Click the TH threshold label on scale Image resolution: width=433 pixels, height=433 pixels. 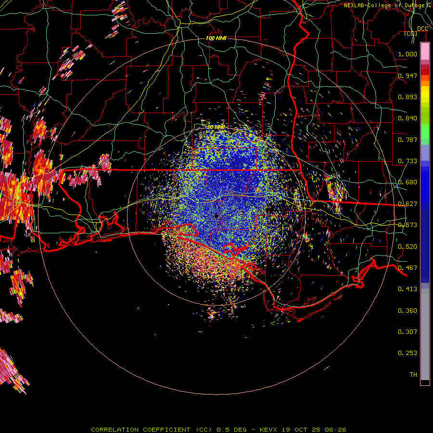(x=413, y=375)
